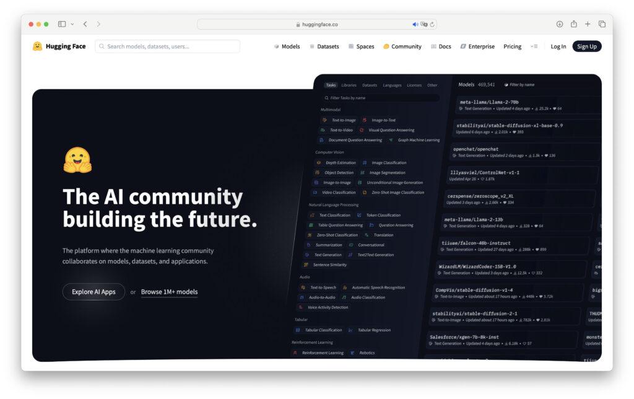Switch to the Libraries filter tab

[348, 85]
